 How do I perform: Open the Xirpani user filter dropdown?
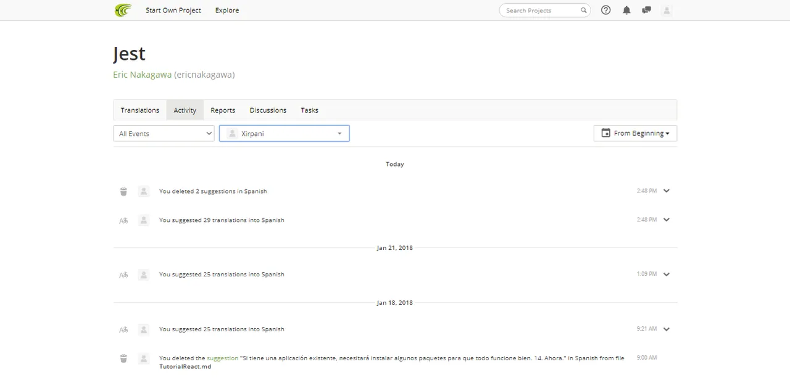(285, 133)
